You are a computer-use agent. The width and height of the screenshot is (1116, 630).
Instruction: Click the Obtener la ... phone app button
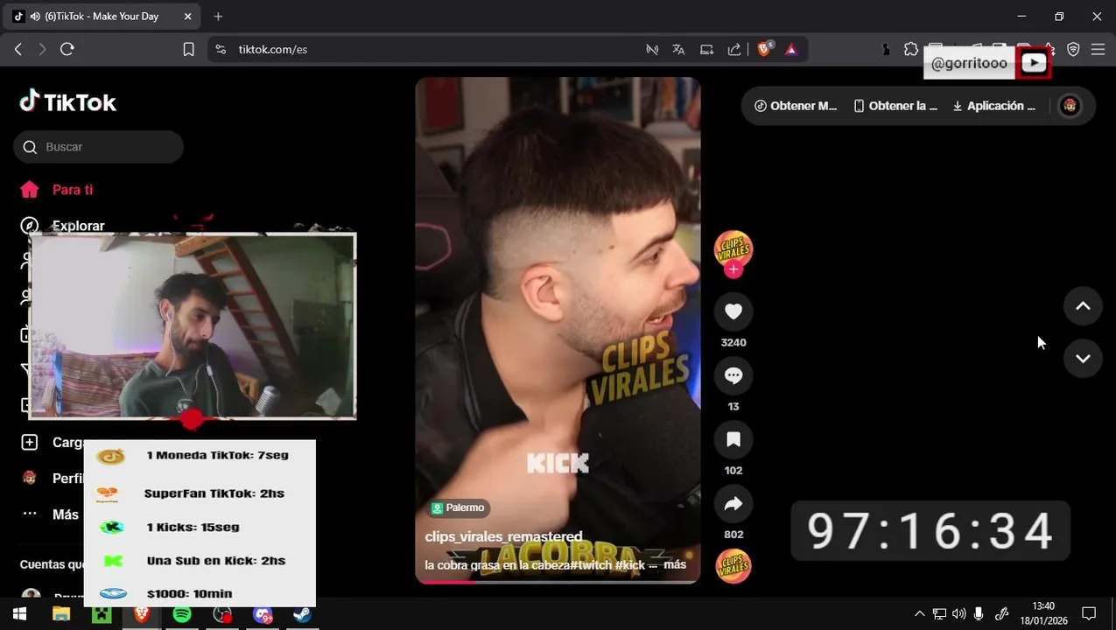click(895, 106)
